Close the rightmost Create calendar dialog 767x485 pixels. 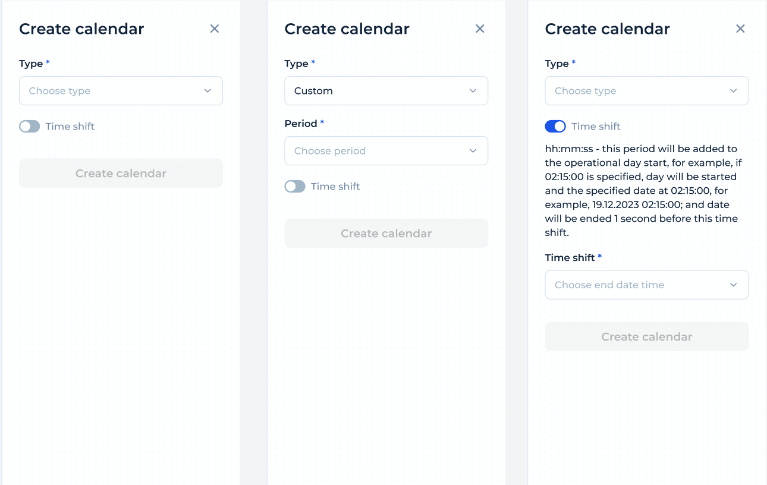[740, 29]
